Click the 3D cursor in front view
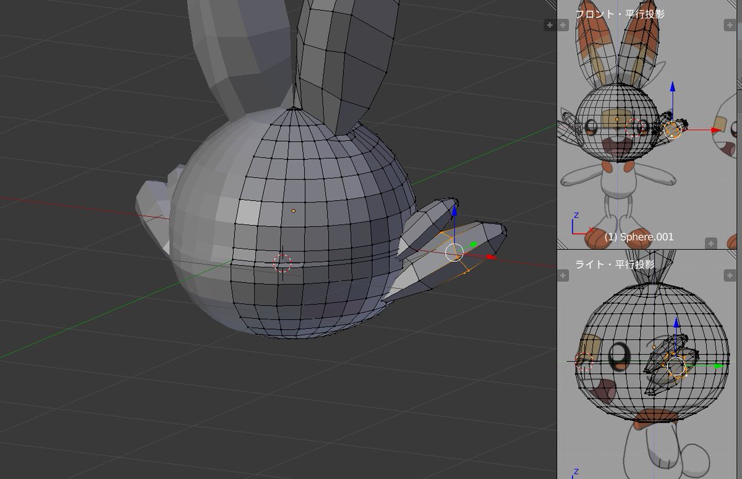 tap(634, 128)
